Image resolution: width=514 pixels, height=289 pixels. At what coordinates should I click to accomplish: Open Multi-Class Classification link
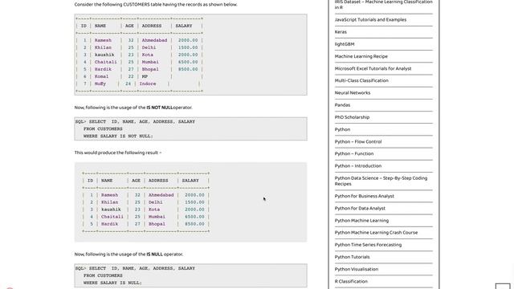(361, 80)
